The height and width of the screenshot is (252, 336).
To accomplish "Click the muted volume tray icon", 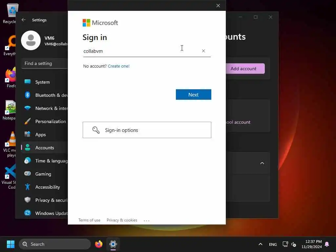I will pos(294,244).
